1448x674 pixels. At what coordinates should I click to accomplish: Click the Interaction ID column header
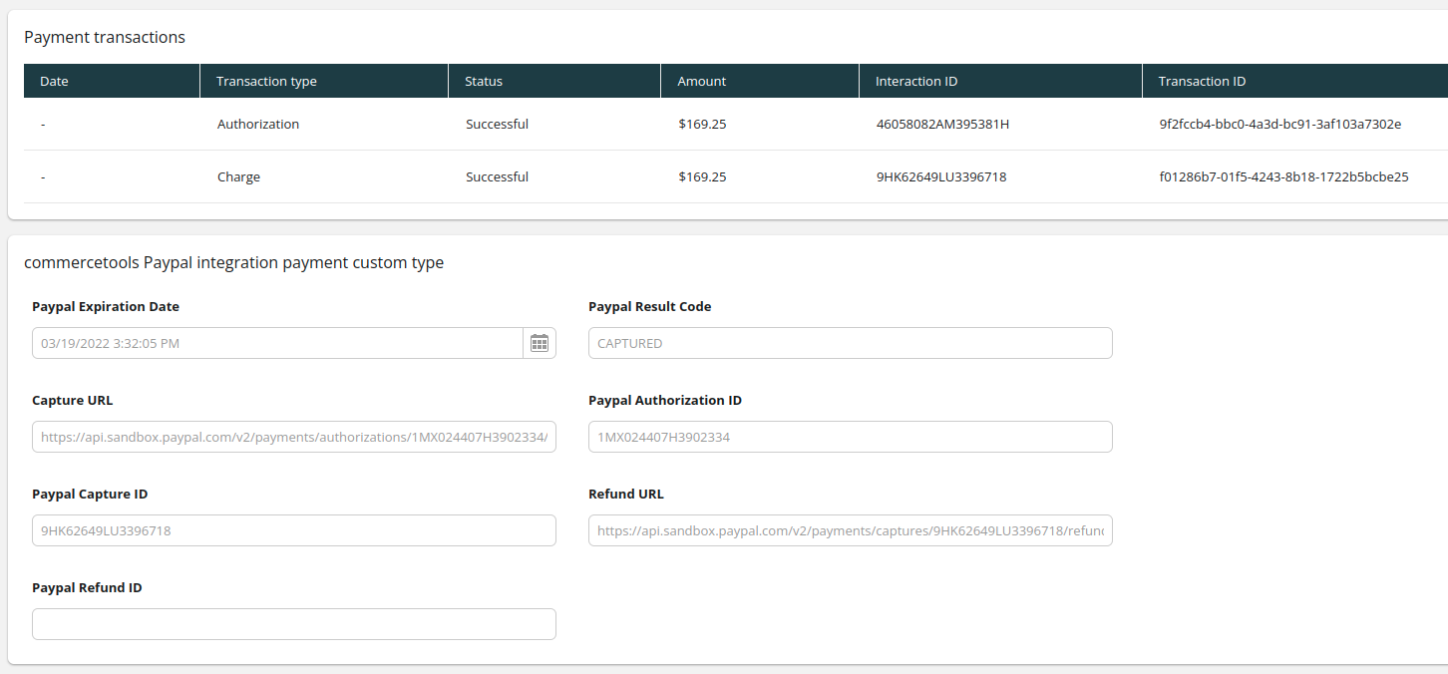point(915,81)
